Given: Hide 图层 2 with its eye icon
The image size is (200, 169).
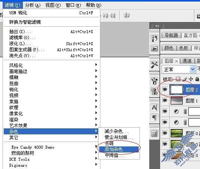Looking at the screenshot, I should click(165, 89).
